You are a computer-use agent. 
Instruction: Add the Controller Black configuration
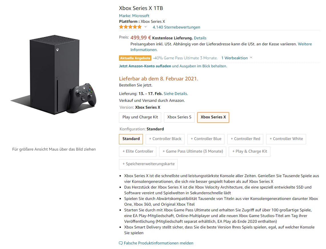pos(165,139)
